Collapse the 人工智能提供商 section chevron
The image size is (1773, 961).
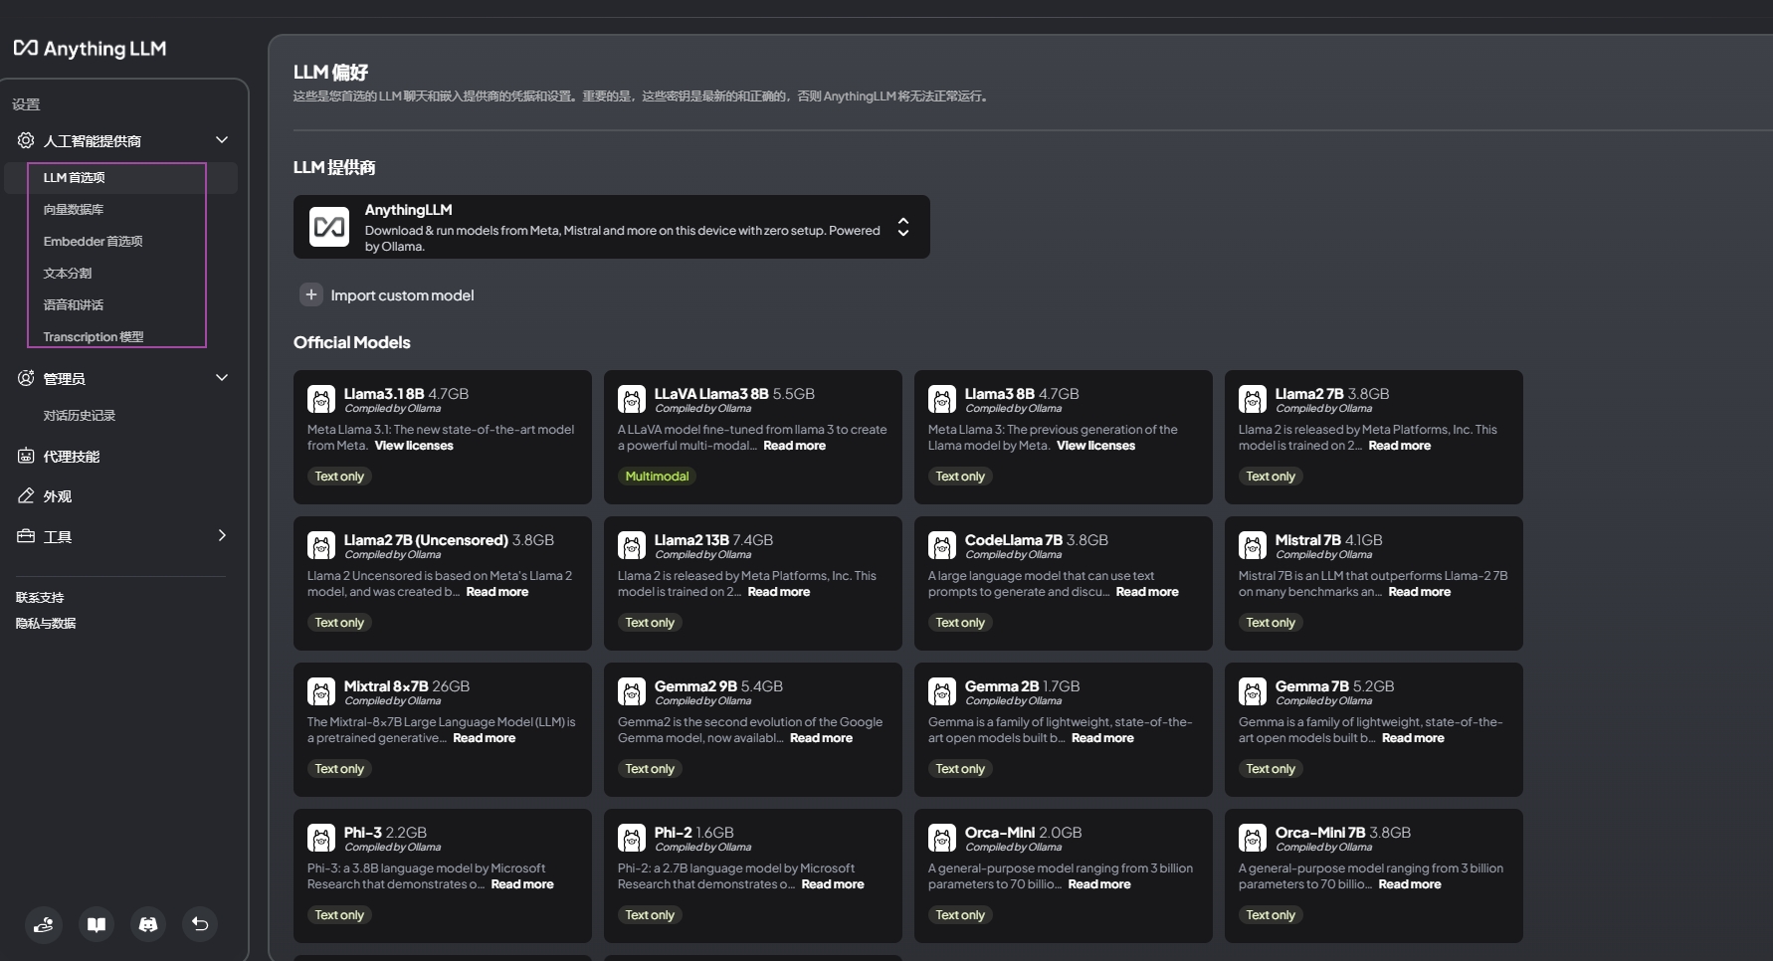click(x=222, y=140)
